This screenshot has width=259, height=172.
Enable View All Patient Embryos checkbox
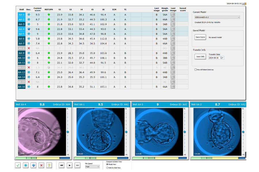click(196, 70)
